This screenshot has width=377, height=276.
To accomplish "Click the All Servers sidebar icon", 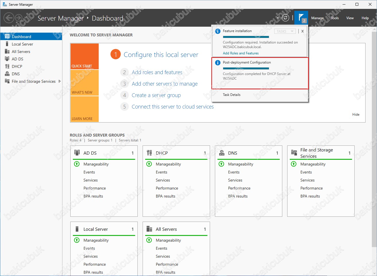I will tap(7, 52).
